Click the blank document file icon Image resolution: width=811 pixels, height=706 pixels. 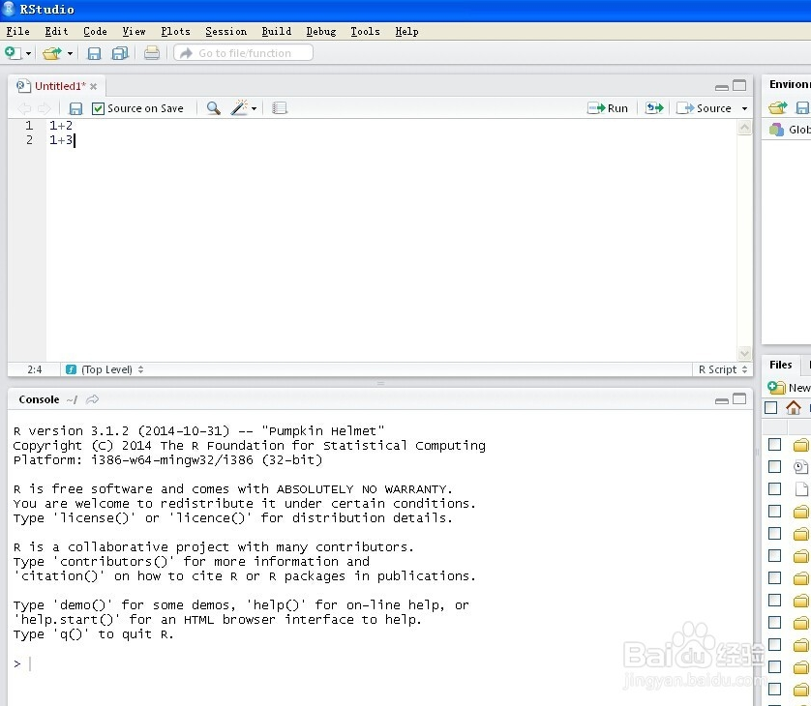(801, 489)
